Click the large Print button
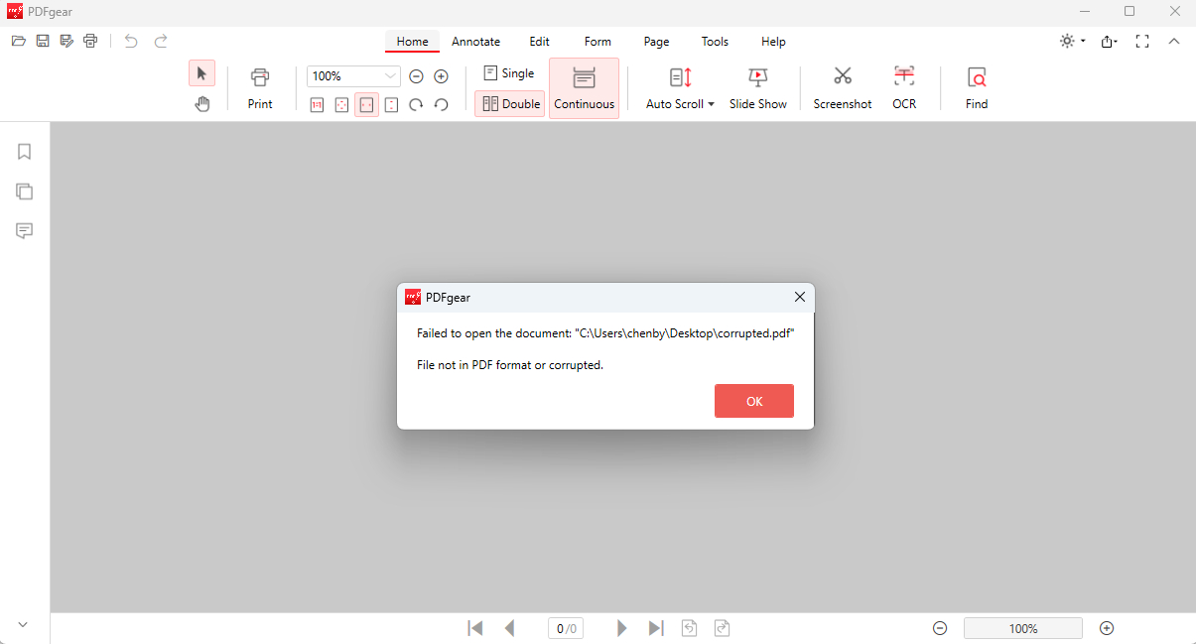Viewport: 1196px width, 644px height. (x=260, y=88)
